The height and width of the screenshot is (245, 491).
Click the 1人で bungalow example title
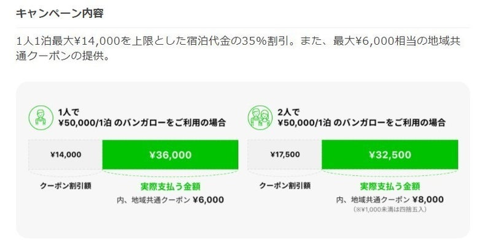(x=67, y=111)
